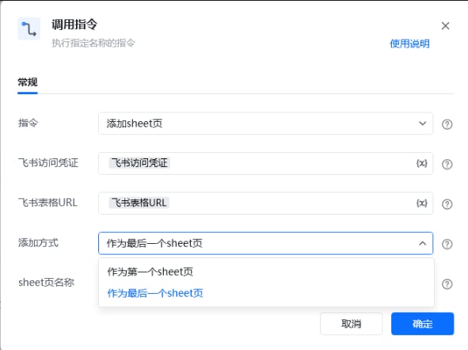Click the 飞书访问凭证 variable tag

point(139,163)
